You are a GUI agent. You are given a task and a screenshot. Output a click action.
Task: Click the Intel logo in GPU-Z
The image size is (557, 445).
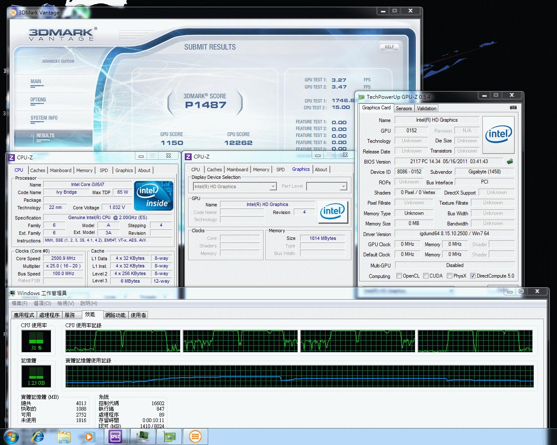(499, 135)
